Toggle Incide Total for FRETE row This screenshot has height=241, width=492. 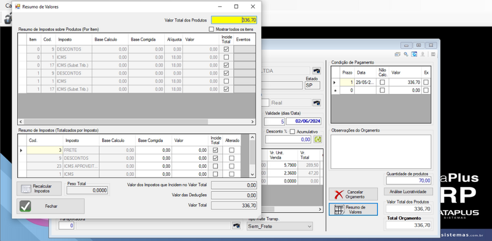(x=215, y=150)
